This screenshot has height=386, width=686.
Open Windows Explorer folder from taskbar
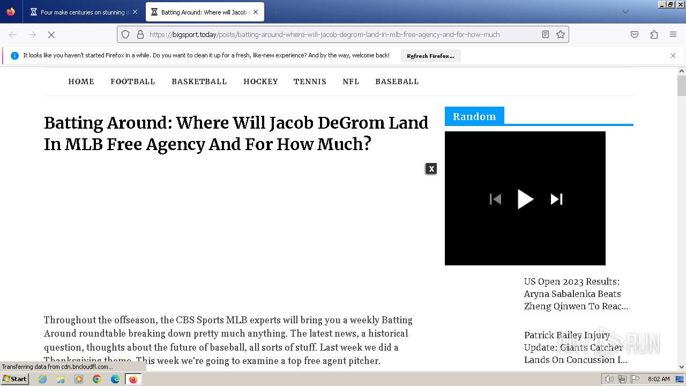click(x=61, y=379)
